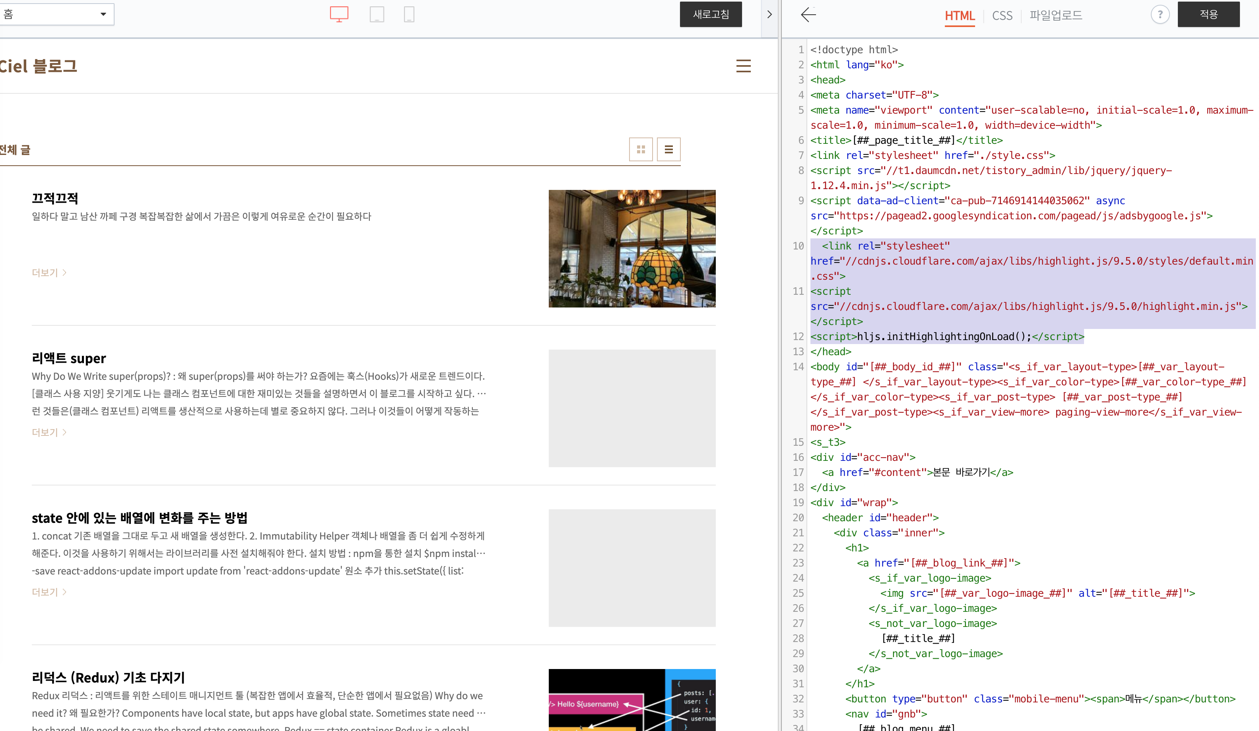Click 더보기 under the 리액트 super post
1259x731 pixels.
(49, 432)
